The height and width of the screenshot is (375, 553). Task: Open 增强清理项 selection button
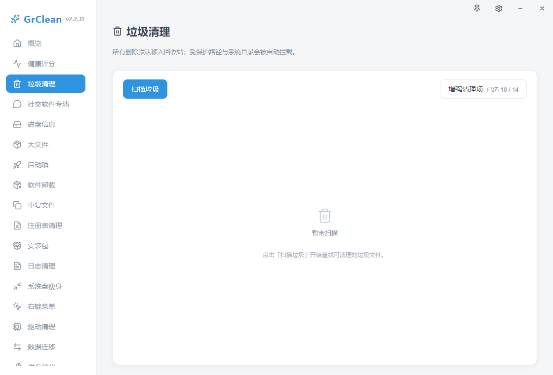483,89
